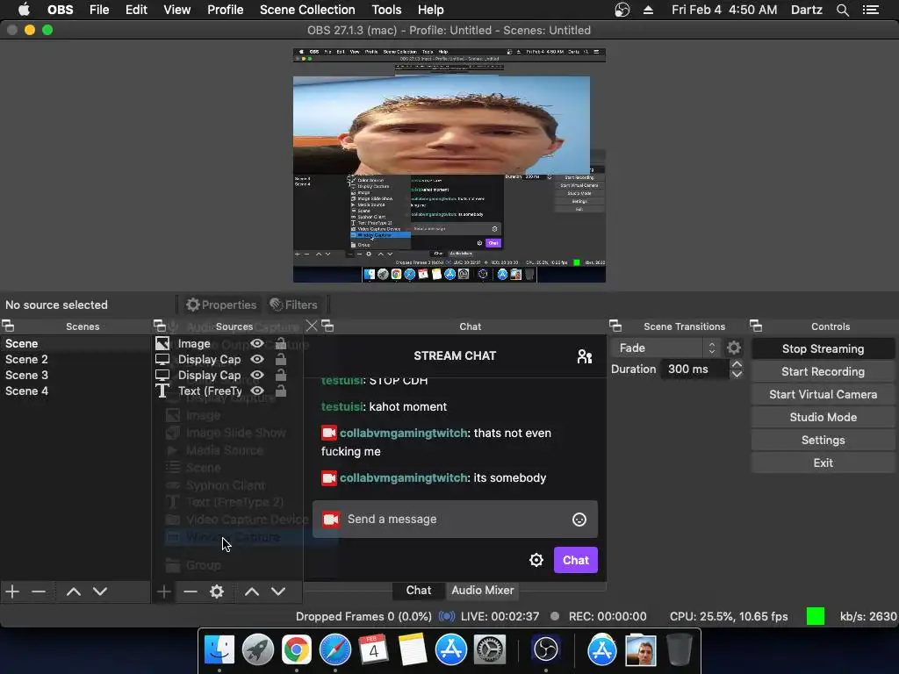Viewport: 899px width, 674px height.
Task: Open the Profile menu
Action: pos(226,10)
